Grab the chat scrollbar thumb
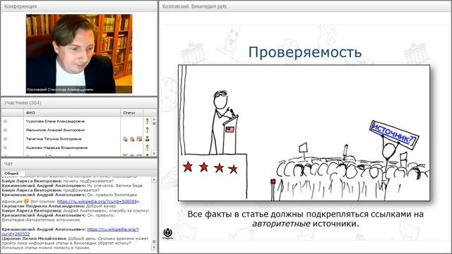The height and width of the screenshot is (254, 452). point(154,241)
